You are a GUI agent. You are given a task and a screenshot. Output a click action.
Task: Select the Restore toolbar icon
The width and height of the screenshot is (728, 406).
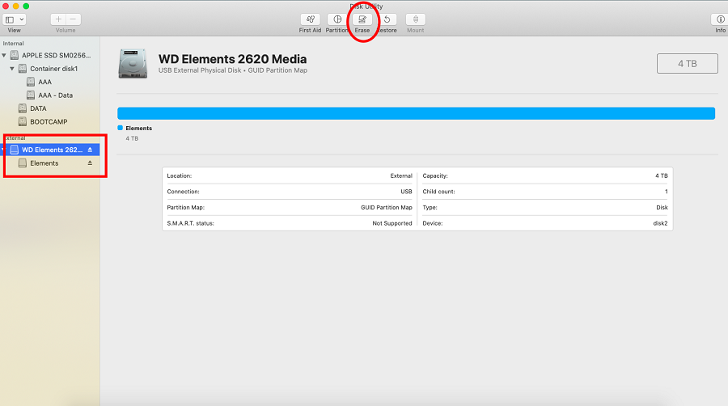pos(387,19)
